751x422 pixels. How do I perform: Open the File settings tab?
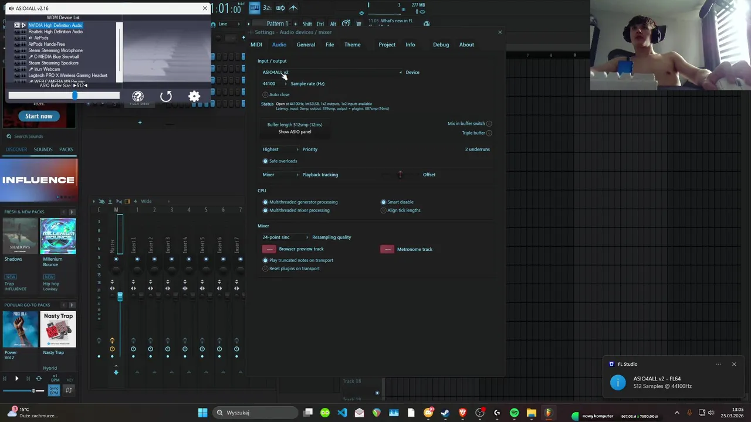330,45
